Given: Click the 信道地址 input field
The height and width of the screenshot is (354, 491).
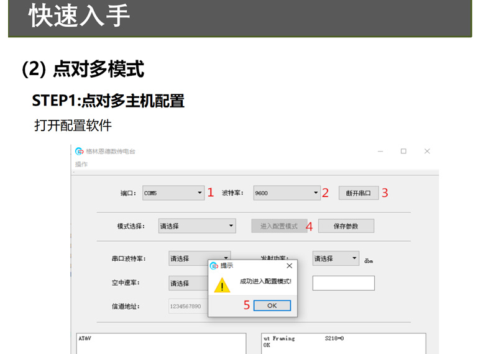Looking at the screenshot, I should pos(188,306).
